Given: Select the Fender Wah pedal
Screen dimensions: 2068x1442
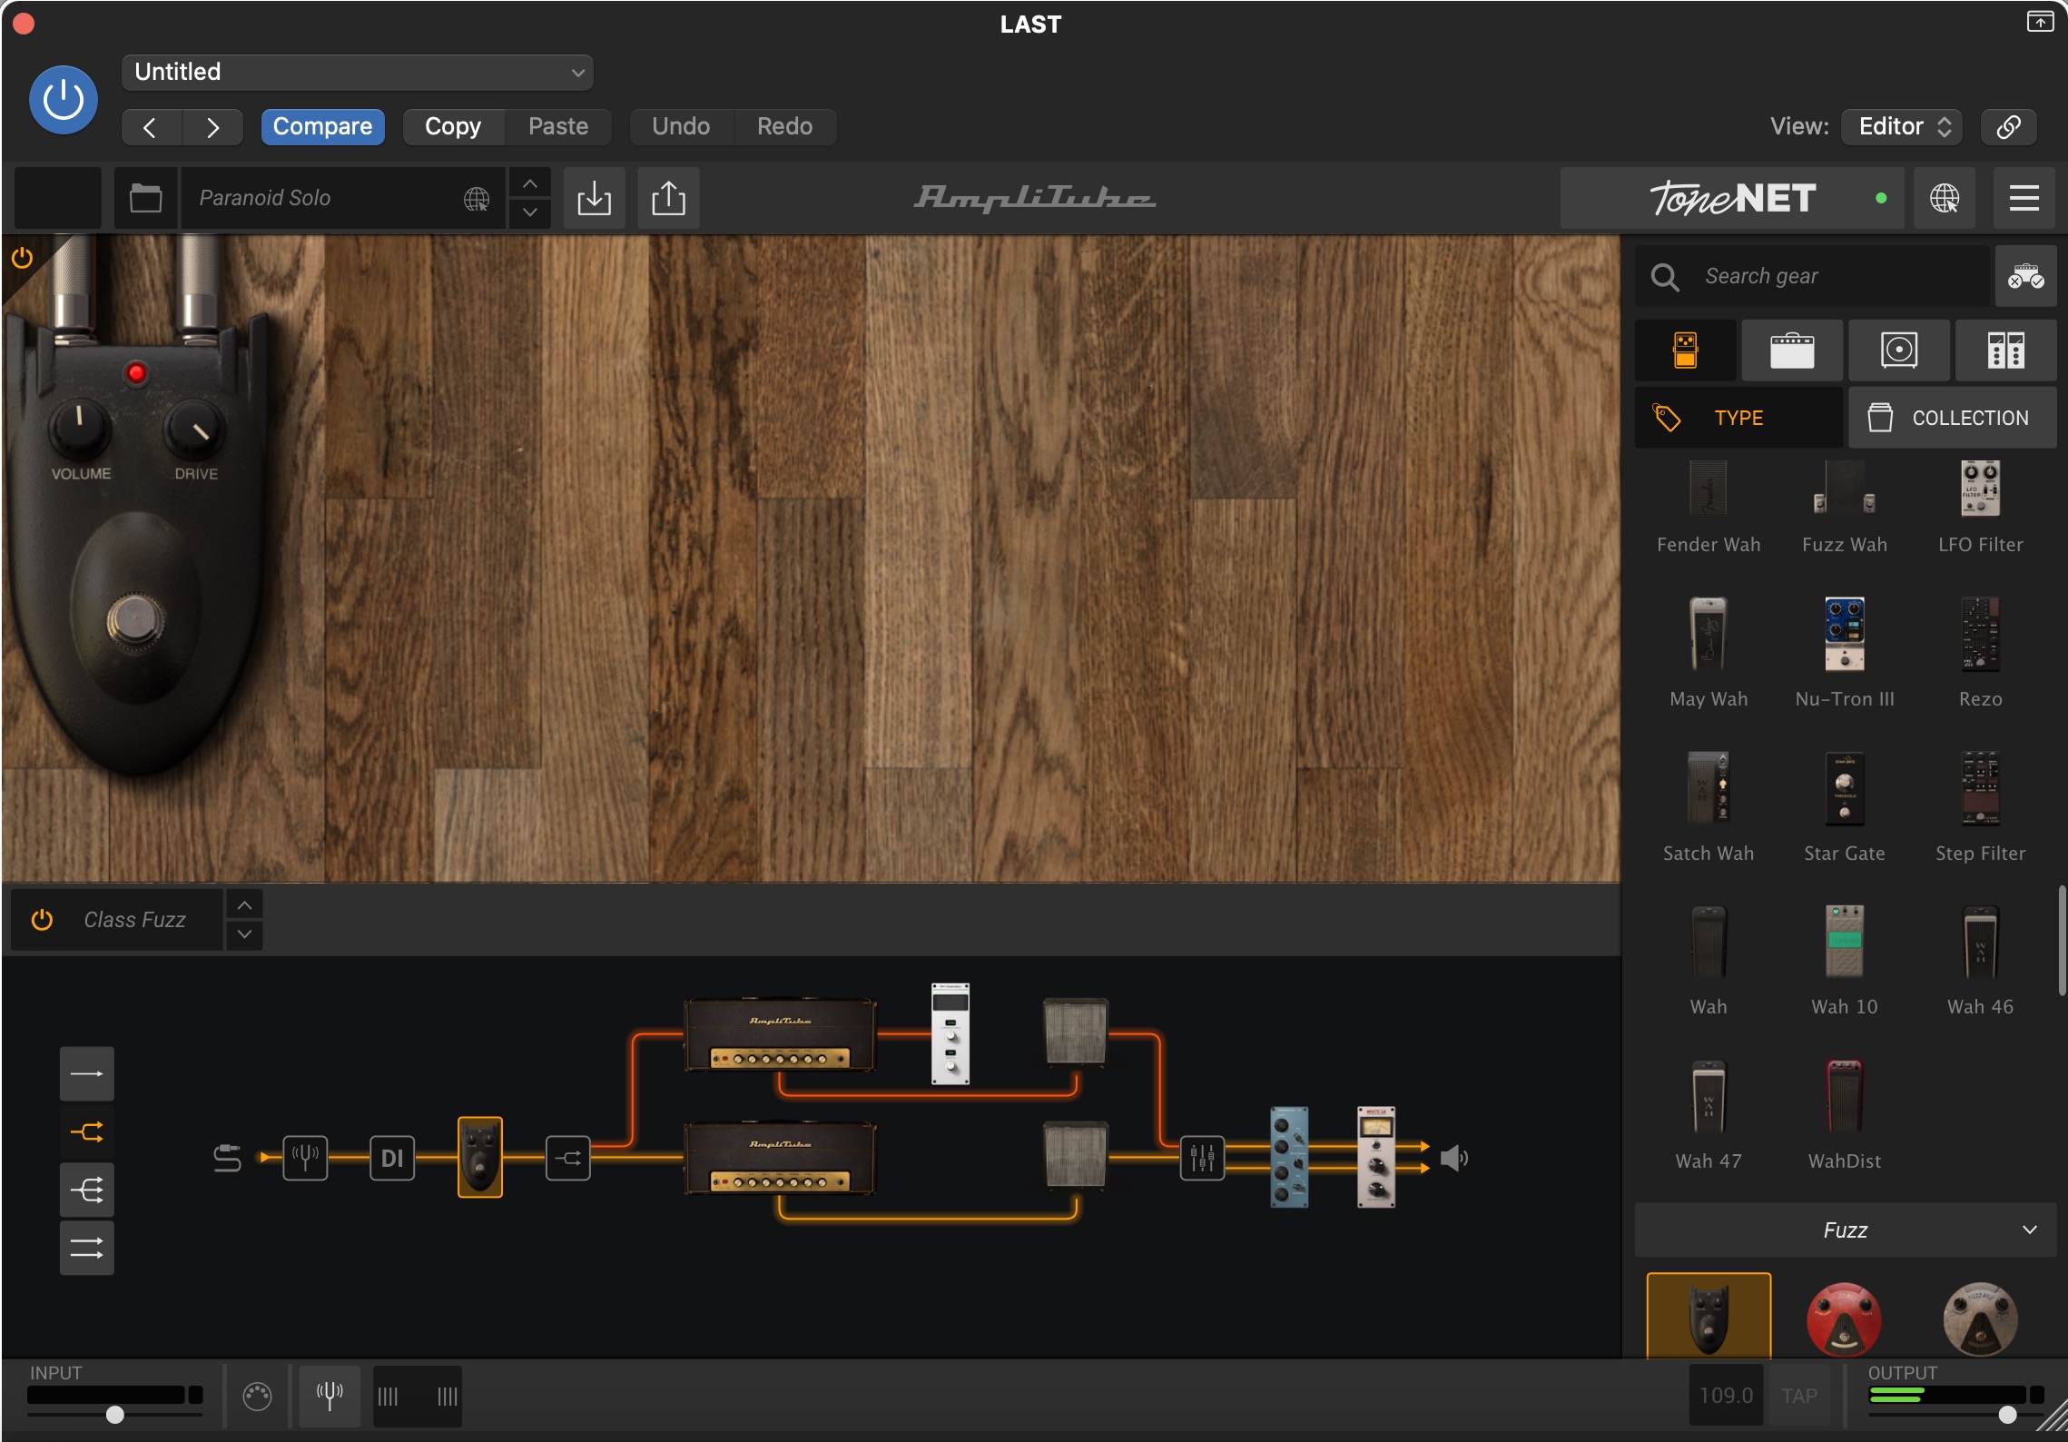Looking at the screenshot, I should point(1709,507).
